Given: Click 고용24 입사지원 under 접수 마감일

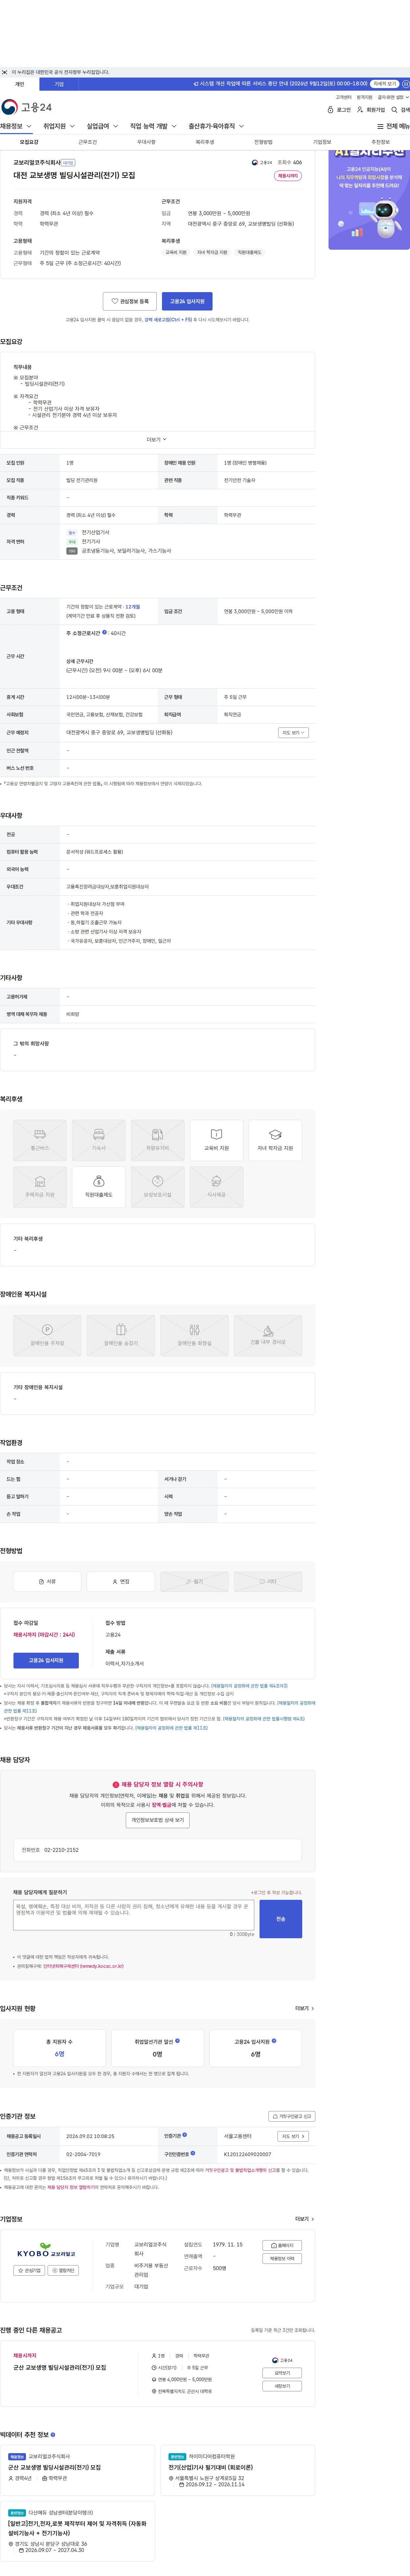Looking at the screenshot, I should tap(46, 1660).
